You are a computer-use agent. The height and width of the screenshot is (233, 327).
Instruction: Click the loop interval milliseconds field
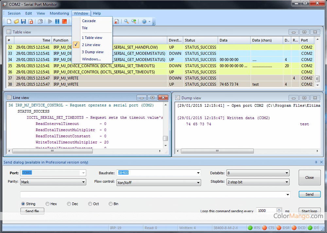point(266,211)
